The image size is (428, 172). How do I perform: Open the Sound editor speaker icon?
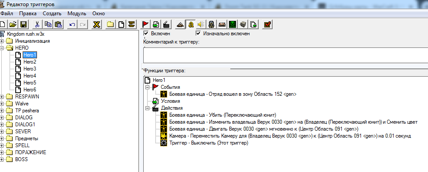point(201,24)
